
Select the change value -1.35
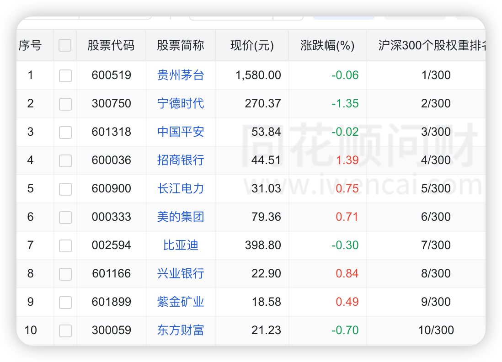(345, 103)
